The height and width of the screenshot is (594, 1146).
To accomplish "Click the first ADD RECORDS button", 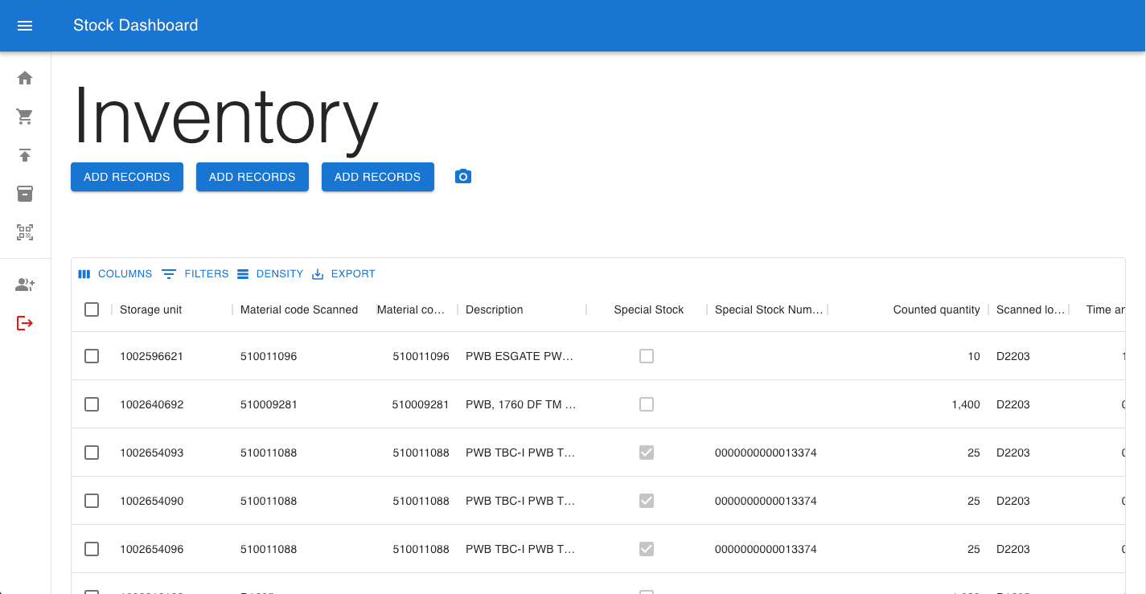I will point(127,177).
